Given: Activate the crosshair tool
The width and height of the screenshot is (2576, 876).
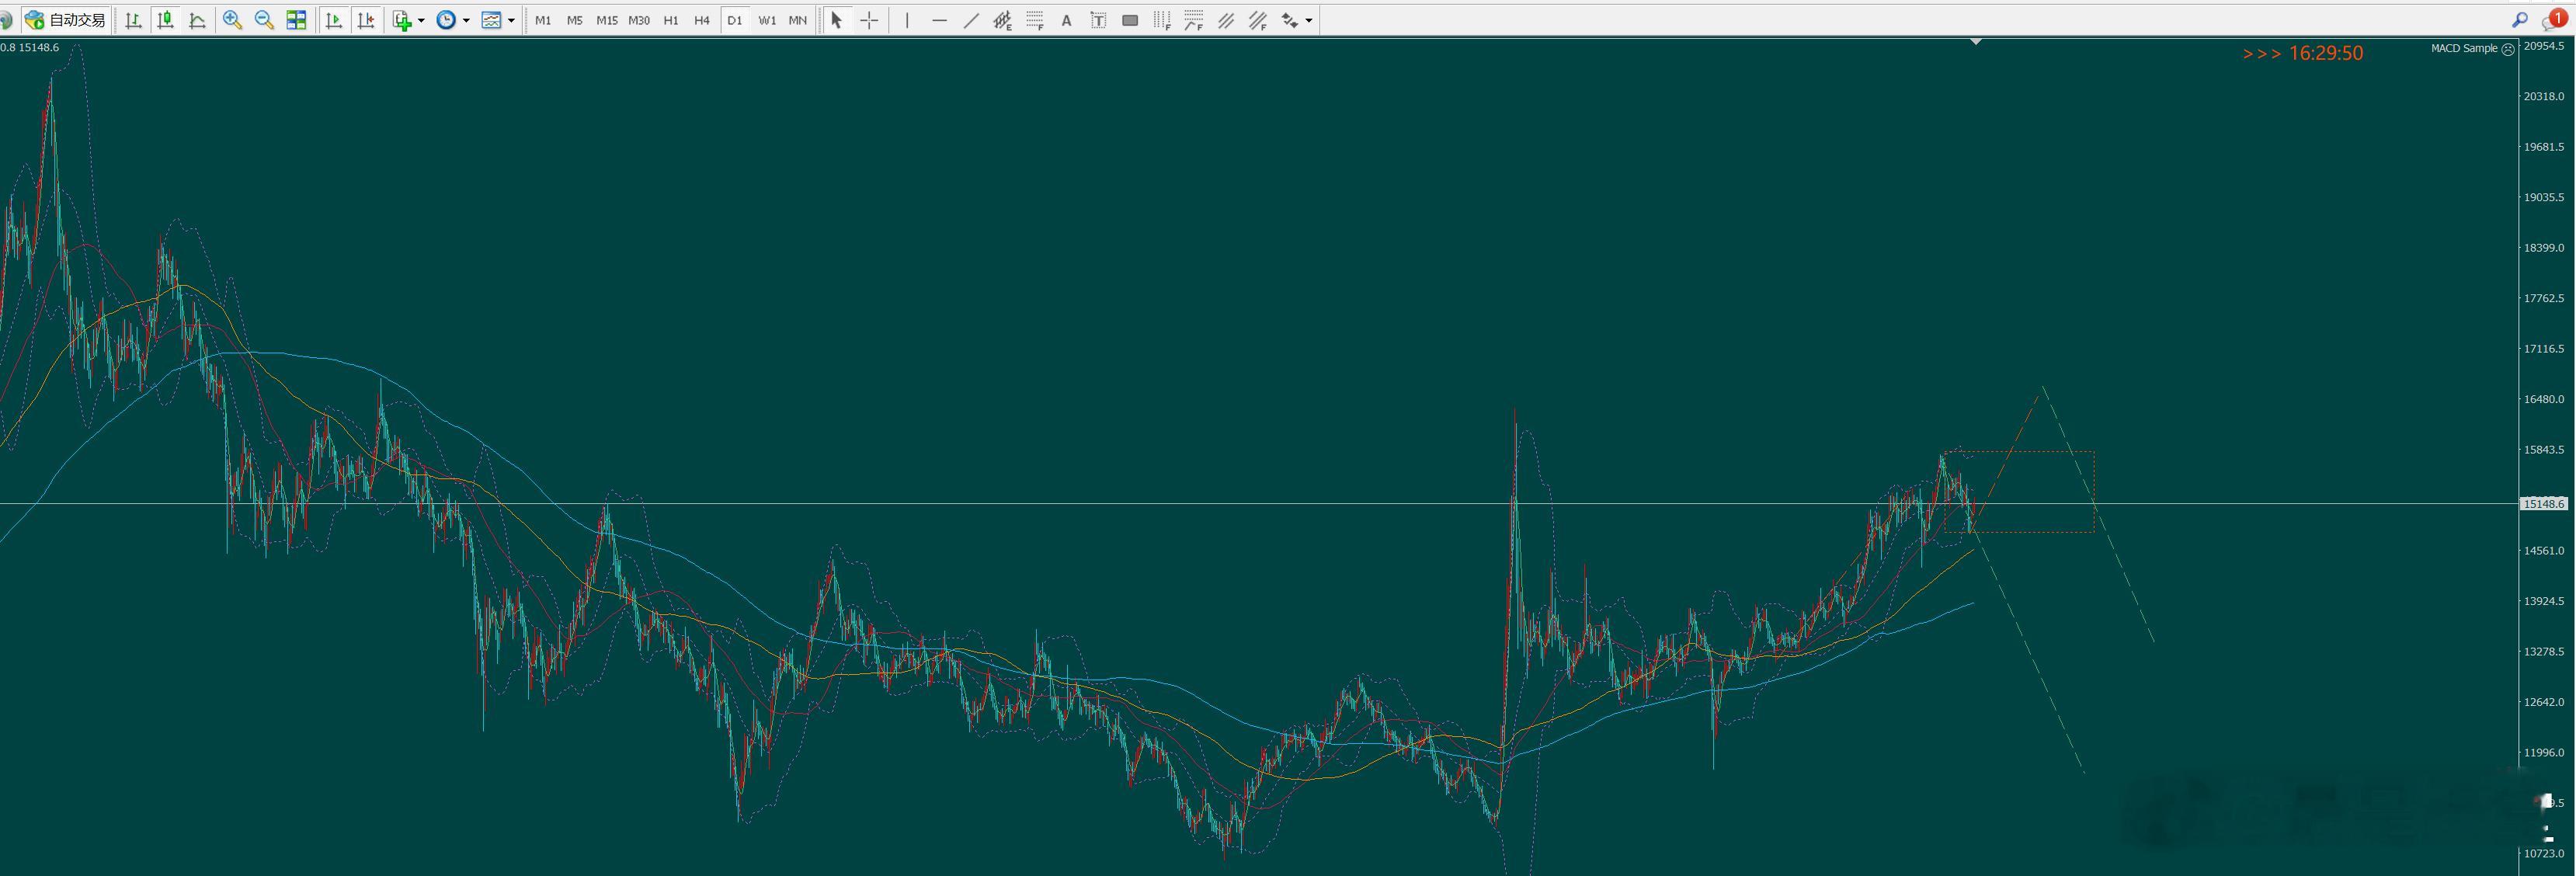Looking at the screenshot, I should [869, 20].
